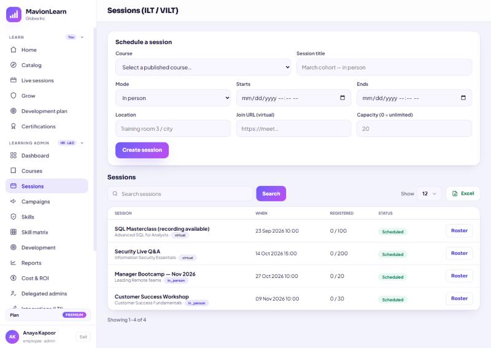Click the Capacity input field

pyautogui.click(x=414, y=129)
